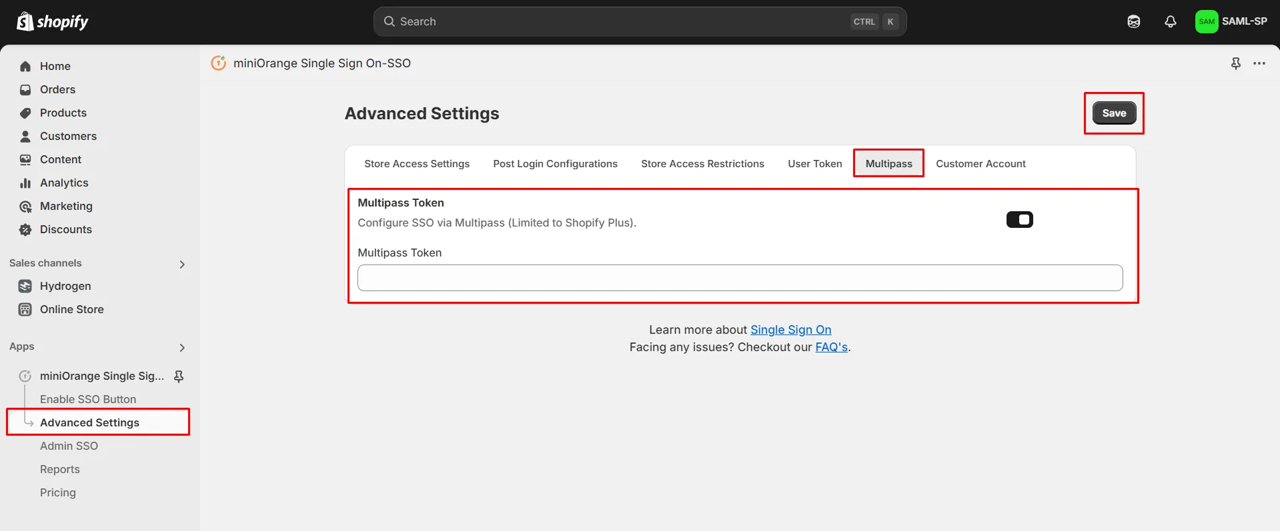Click the Content icon in sidebar
Screen dimensions: 1280x531
tap(25, 159)
